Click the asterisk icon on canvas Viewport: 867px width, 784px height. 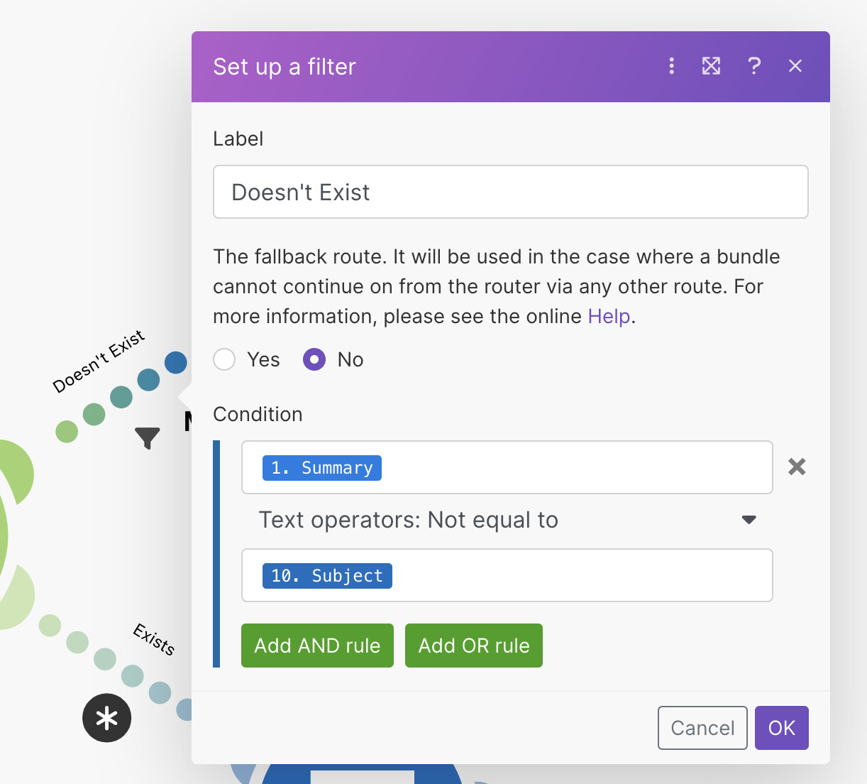click(x=107, y=718)
